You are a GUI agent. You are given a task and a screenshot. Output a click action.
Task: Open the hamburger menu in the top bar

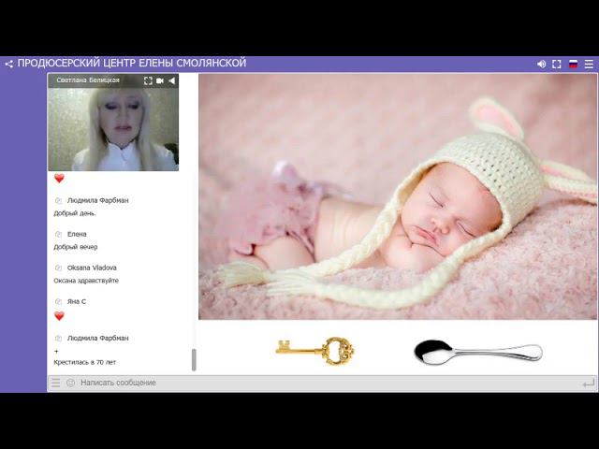point(589,64)
